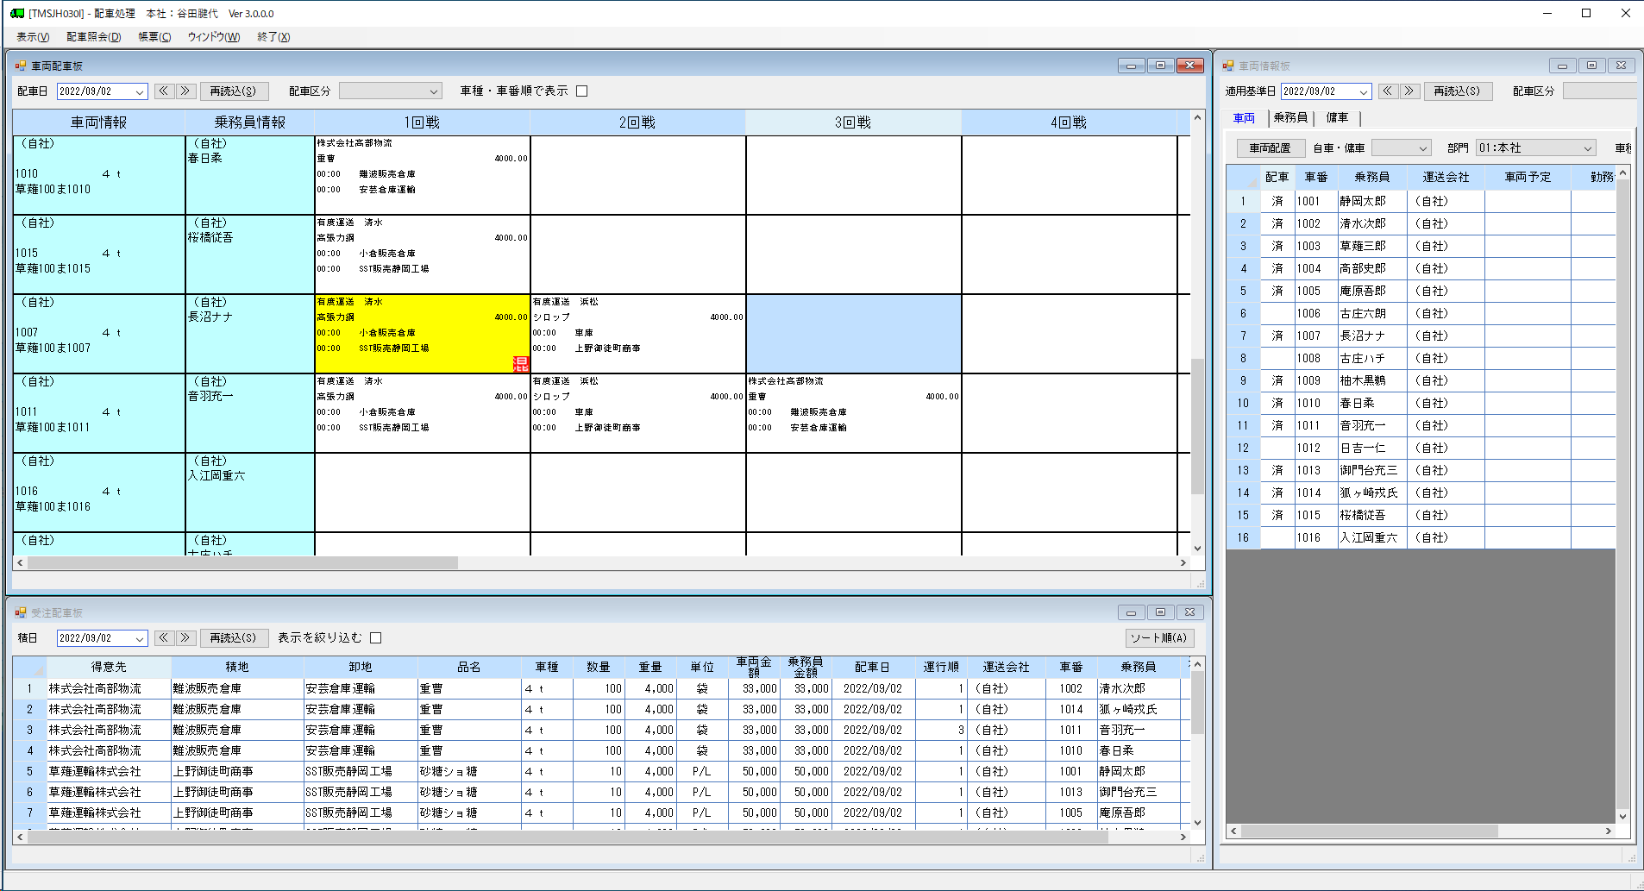Click previous day arrow in 車両配車板

click(x=164, y=91)
